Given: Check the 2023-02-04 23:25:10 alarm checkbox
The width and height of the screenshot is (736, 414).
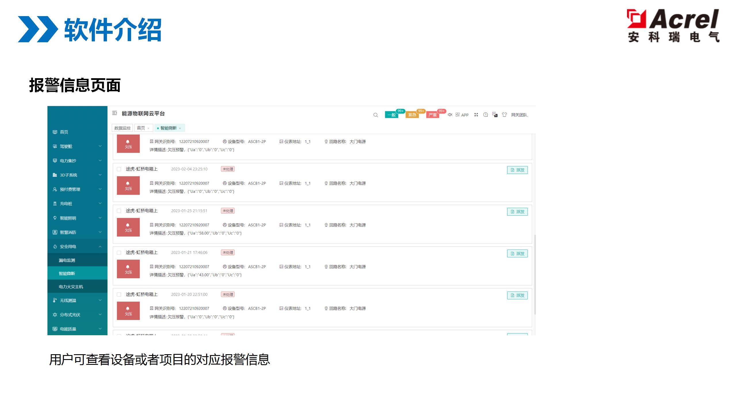Looking at the screenshot, I should coord(119,169).
